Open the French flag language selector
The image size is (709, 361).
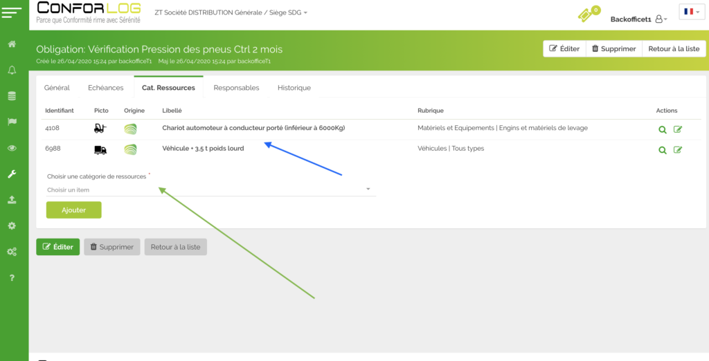691,12
